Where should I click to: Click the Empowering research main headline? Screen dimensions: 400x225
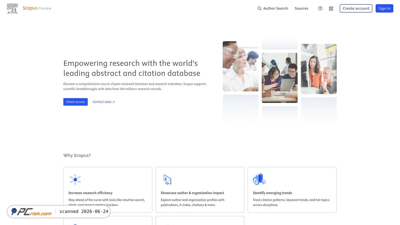[x=132, y=68]
